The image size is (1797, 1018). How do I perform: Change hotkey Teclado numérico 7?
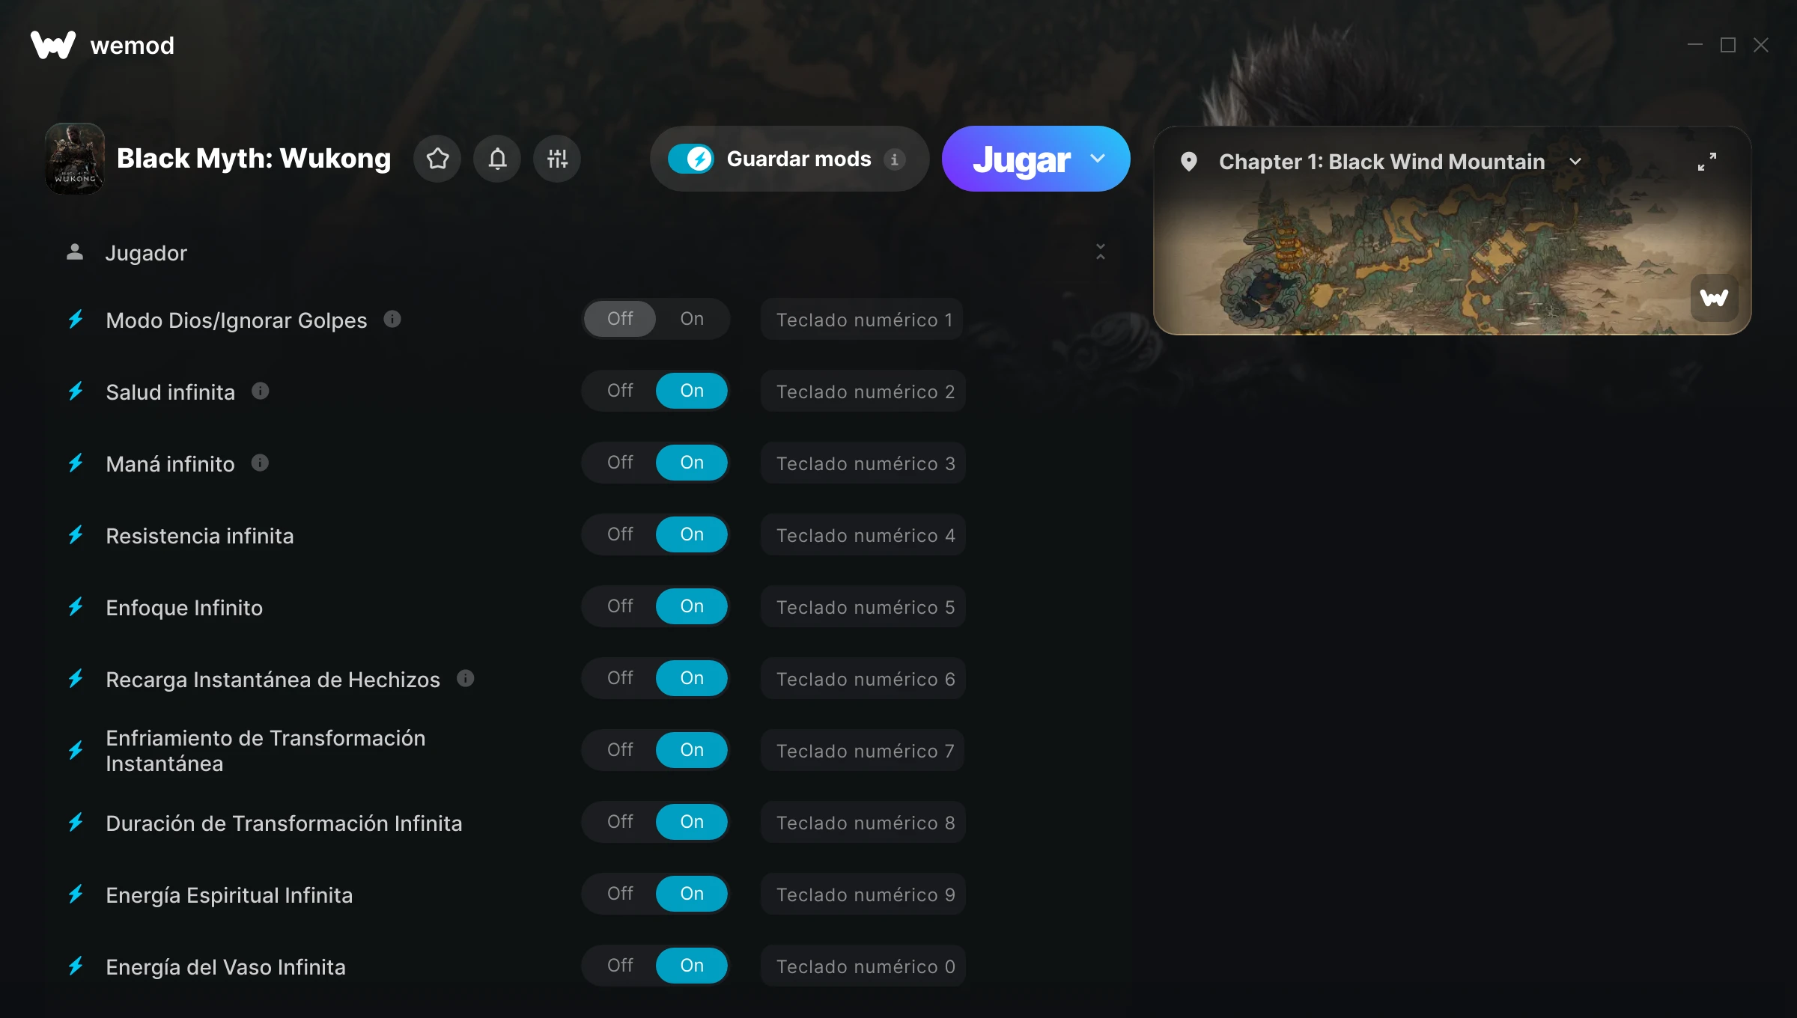[863, 751]
